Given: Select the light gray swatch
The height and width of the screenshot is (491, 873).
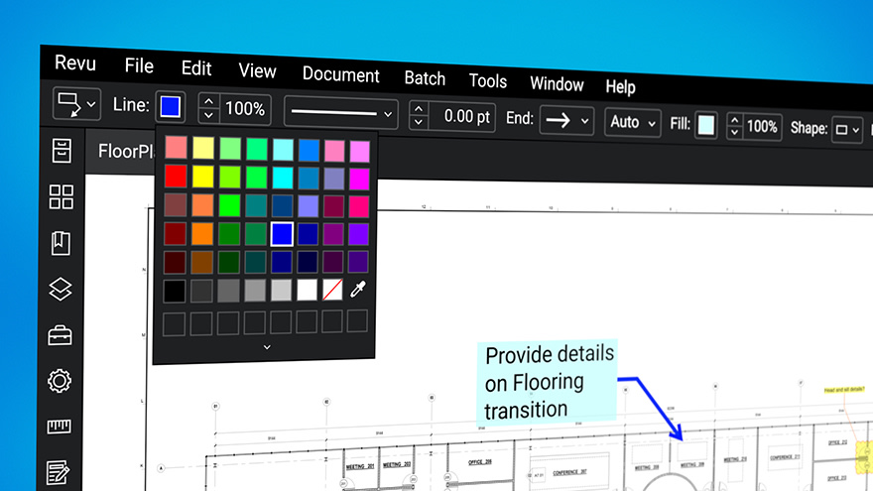Looking at the screenshot, I should [x=281, y=291].
